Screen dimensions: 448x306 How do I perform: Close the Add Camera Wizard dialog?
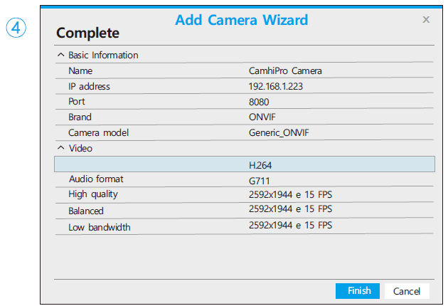[x=426, y=19]
